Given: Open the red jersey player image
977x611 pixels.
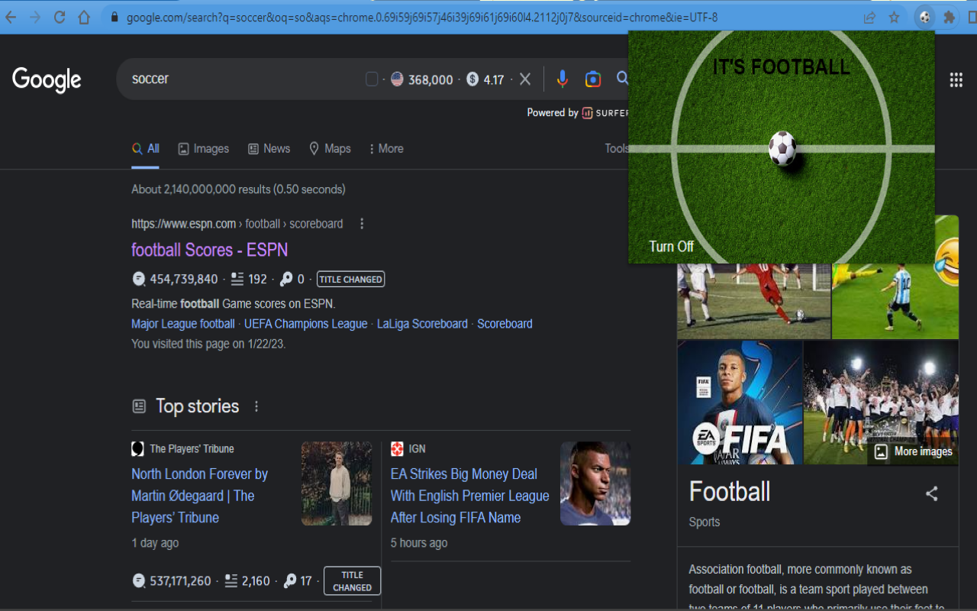Looking at the screenshot, I should 753,301.
